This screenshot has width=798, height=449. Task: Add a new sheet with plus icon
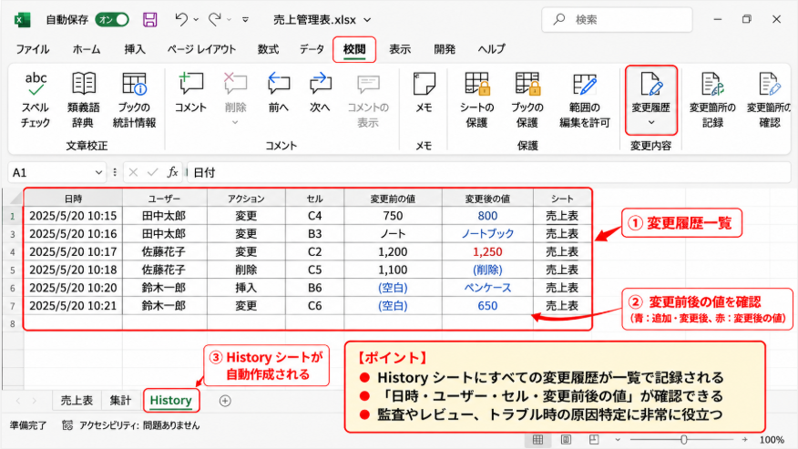coord(225,401)
